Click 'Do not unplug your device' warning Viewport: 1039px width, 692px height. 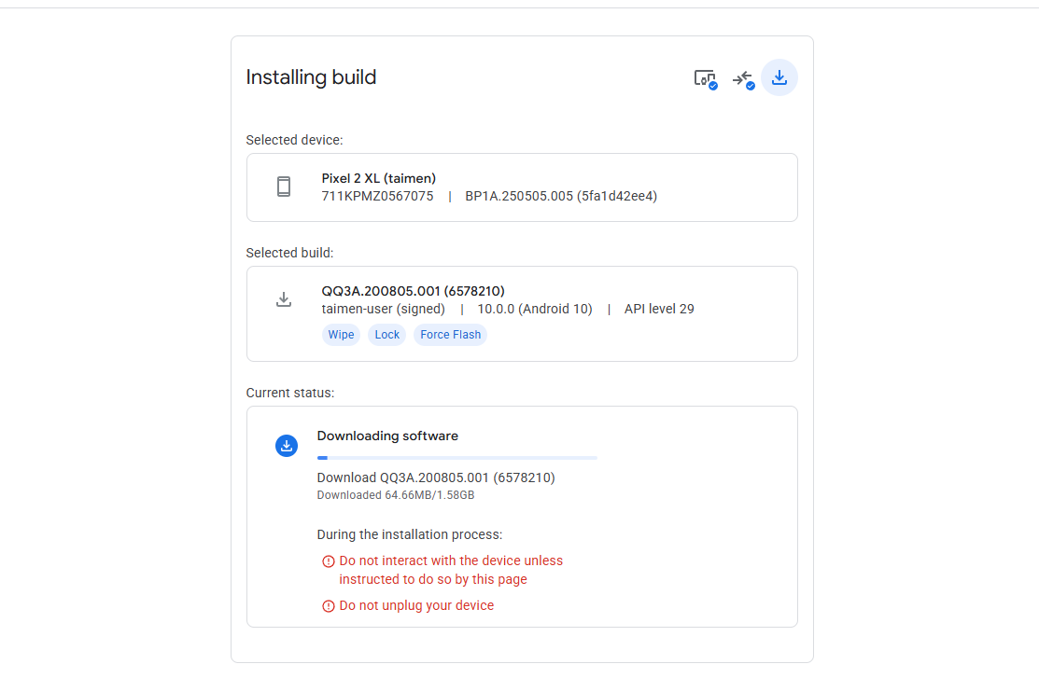point(416,605)
